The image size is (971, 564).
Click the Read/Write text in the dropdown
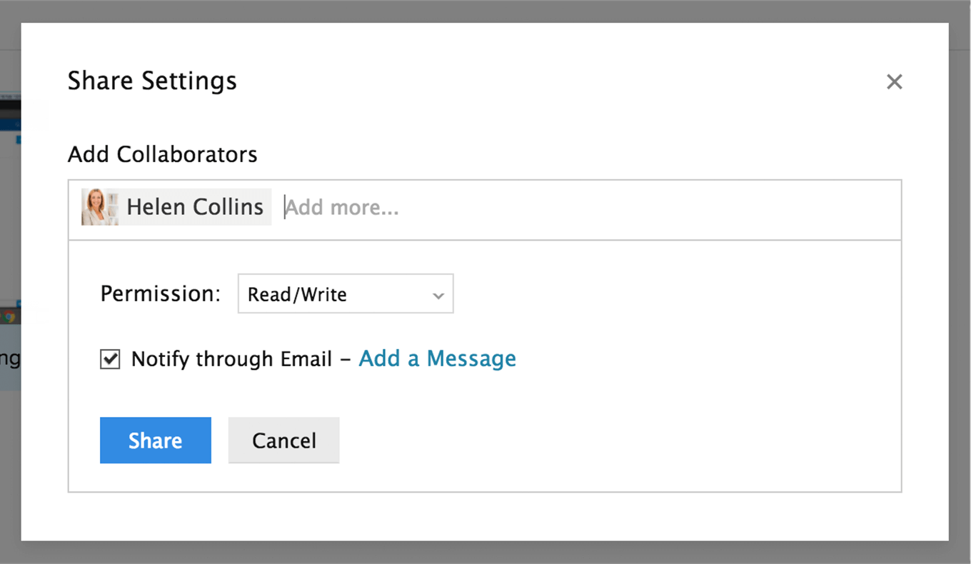click(x=297, y=295)
